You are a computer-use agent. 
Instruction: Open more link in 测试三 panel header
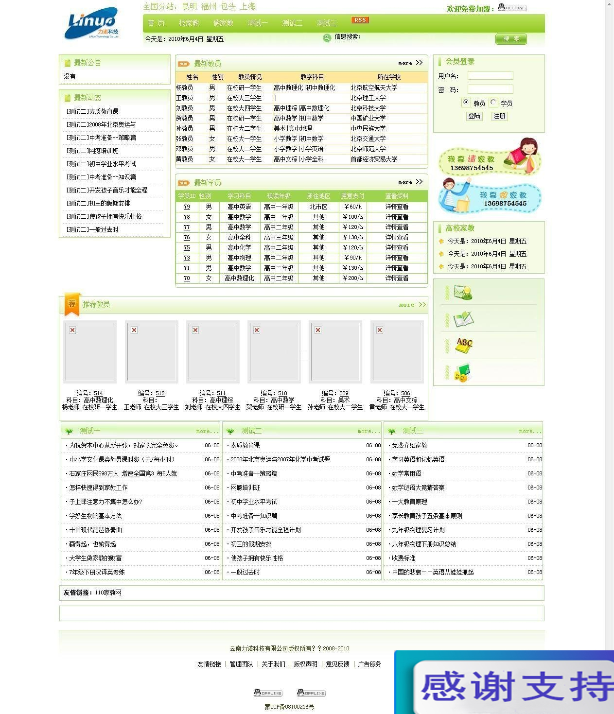pyautogui.click(x=530, y=431)
